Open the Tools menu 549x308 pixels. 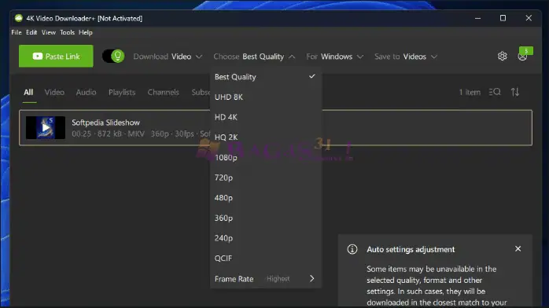[x=67, y=32]
